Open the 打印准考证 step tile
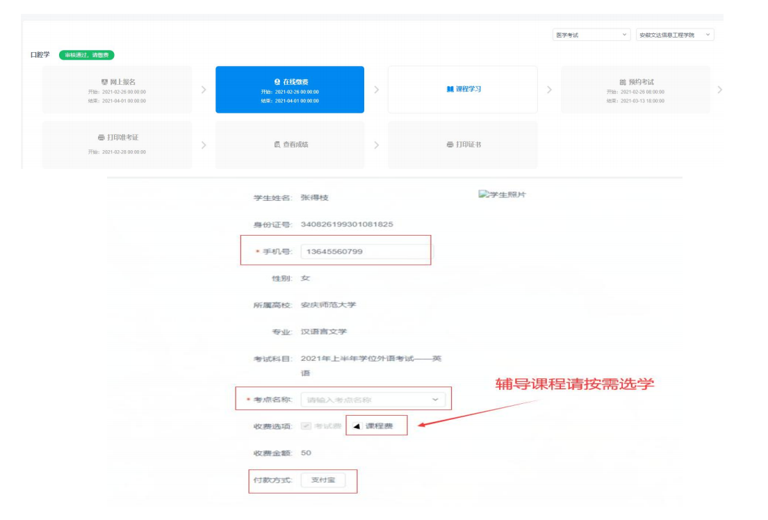This screenshot has width=768, height=520. point(117,145)
